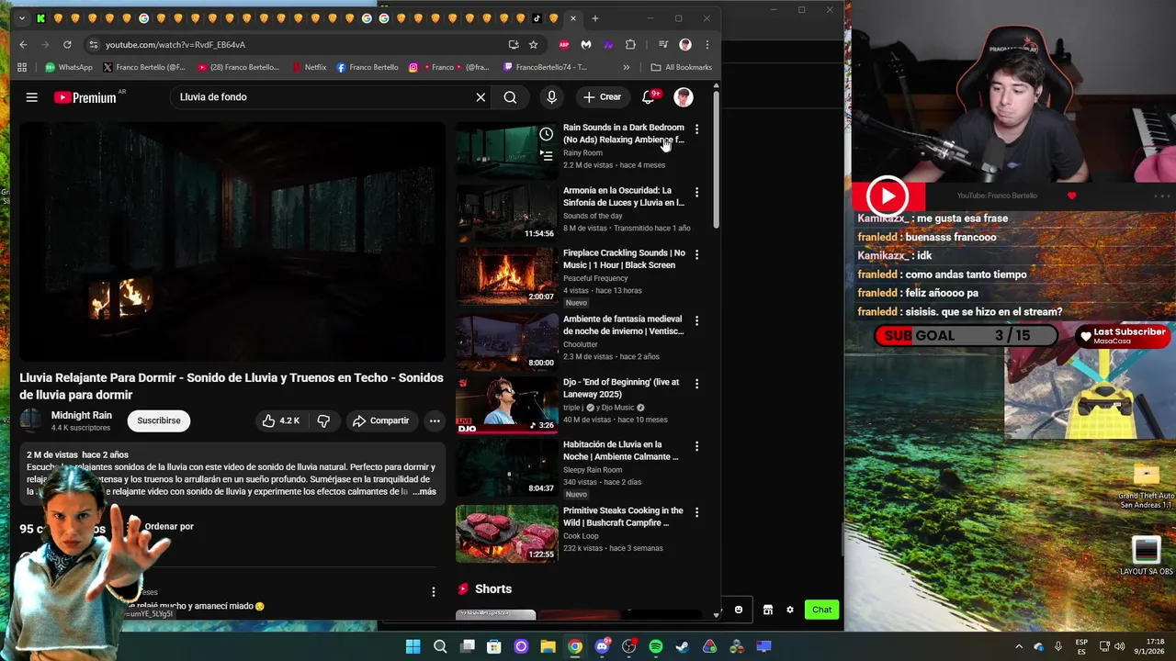Open settings gear in background chat window
1176x661 pixels.
pos(789,610)
